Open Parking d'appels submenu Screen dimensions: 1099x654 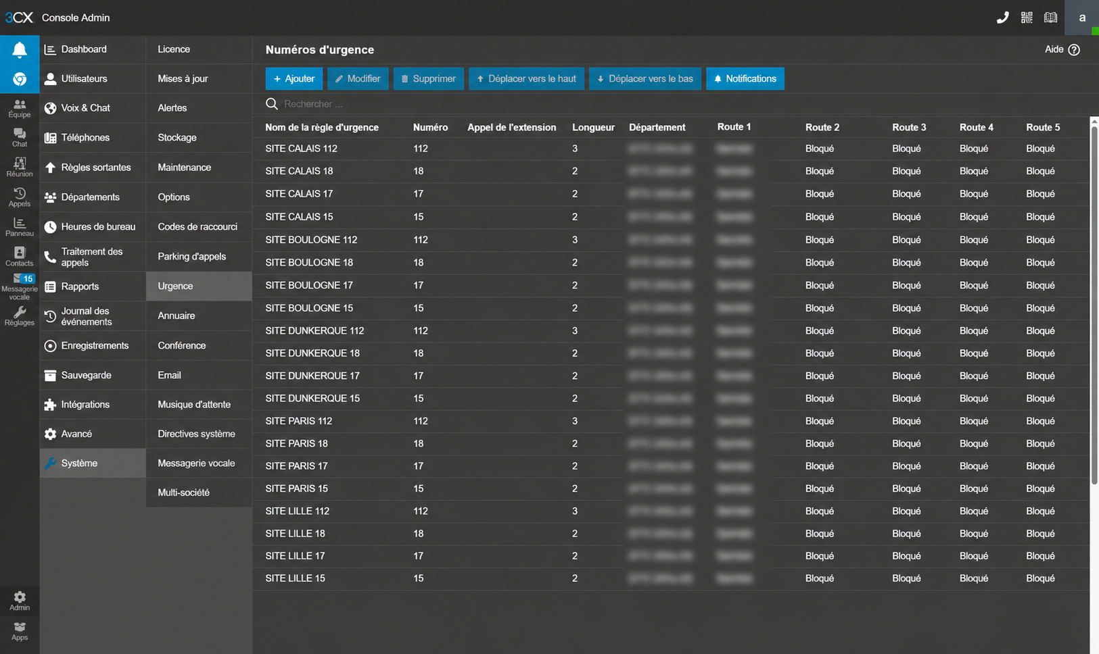(x=199, y=257)
